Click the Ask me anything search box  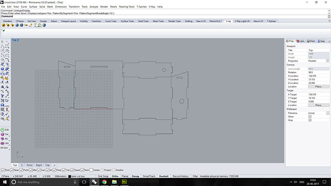(x=44, y=182)
